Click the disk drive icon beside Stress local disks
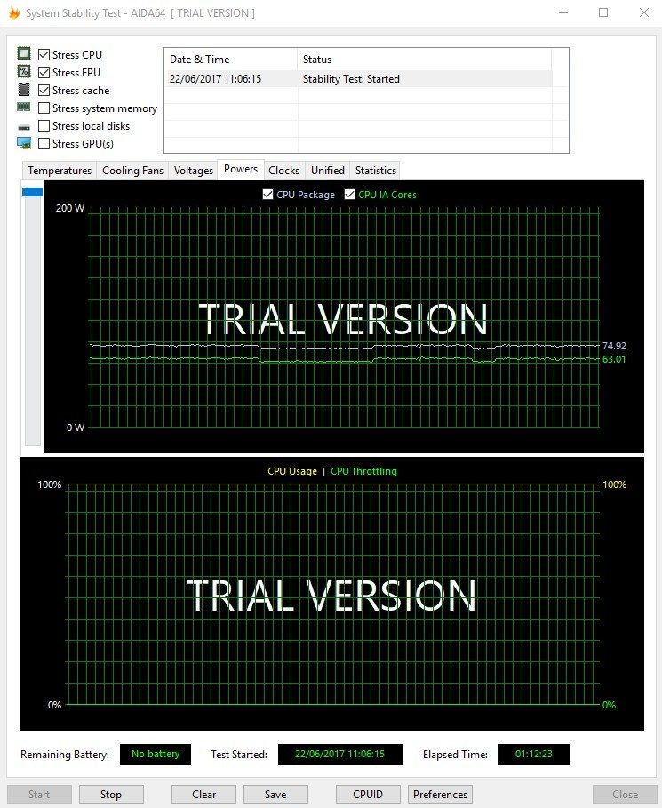 (x=24, y=127)
